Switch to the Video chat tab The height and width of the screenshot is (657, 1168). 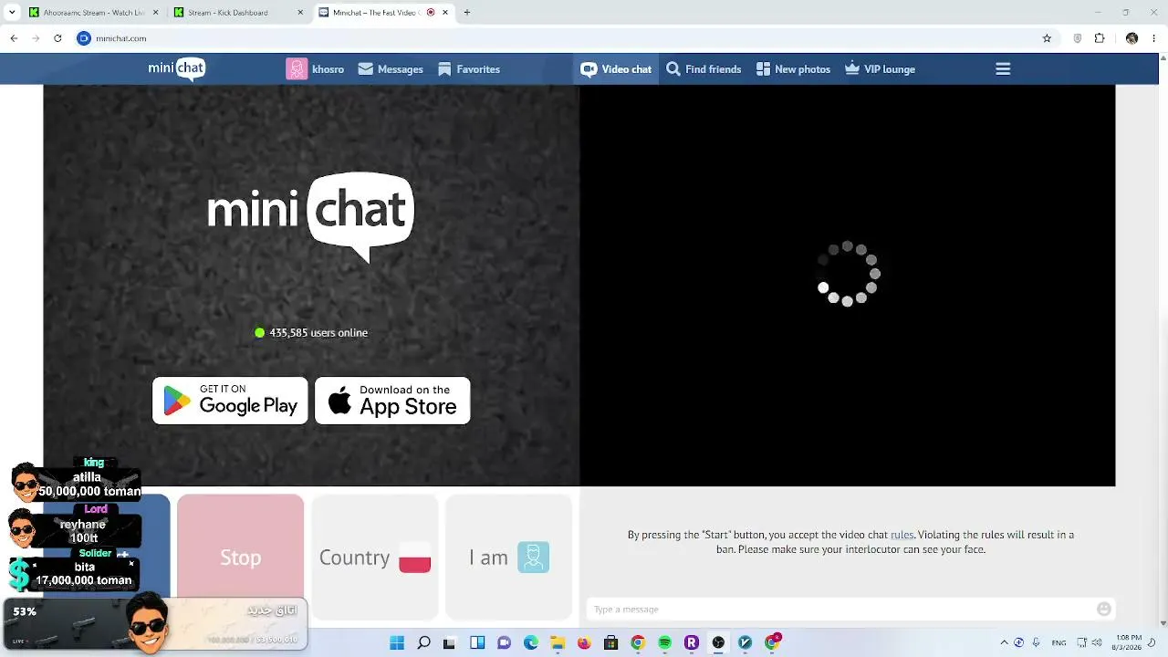coord(616,69)
